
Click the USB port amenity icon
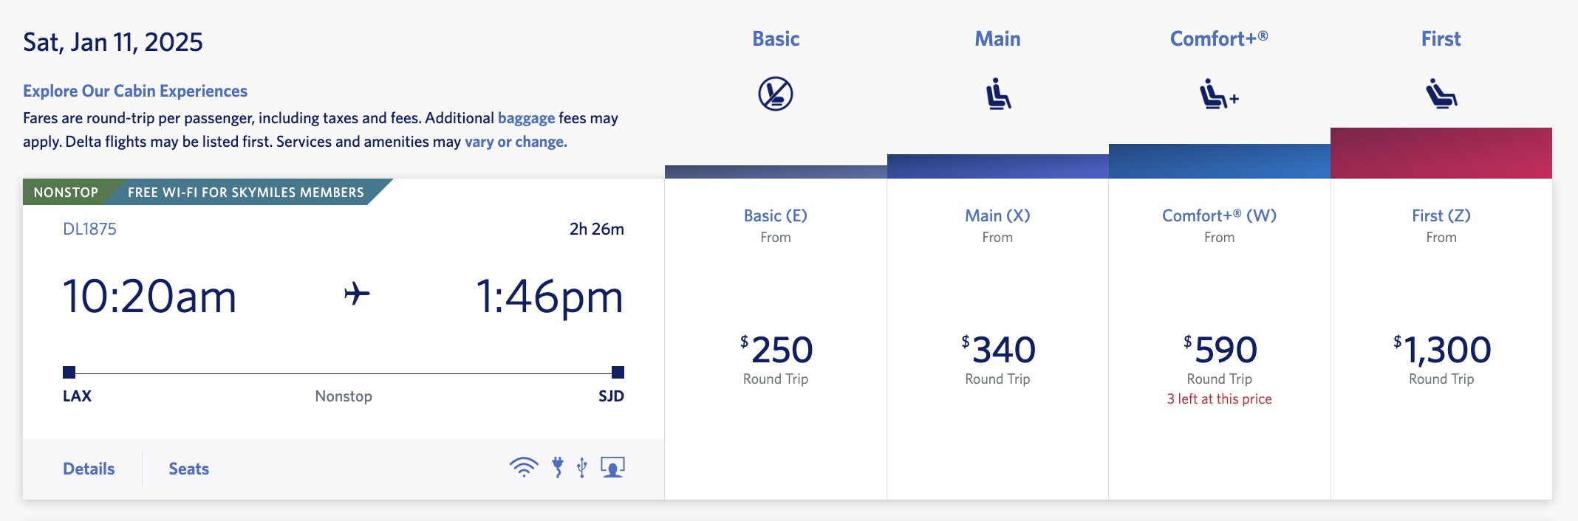click(x=582, y=466)
